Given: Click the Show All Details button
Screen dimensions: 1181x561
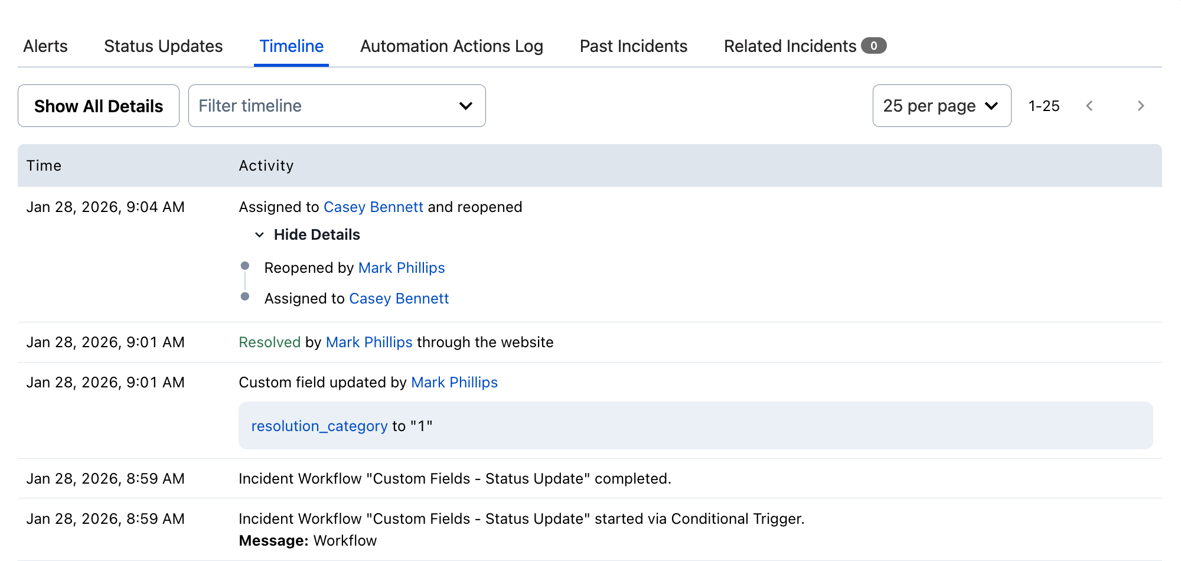Looking at the screenshot, I should point(98,106).
